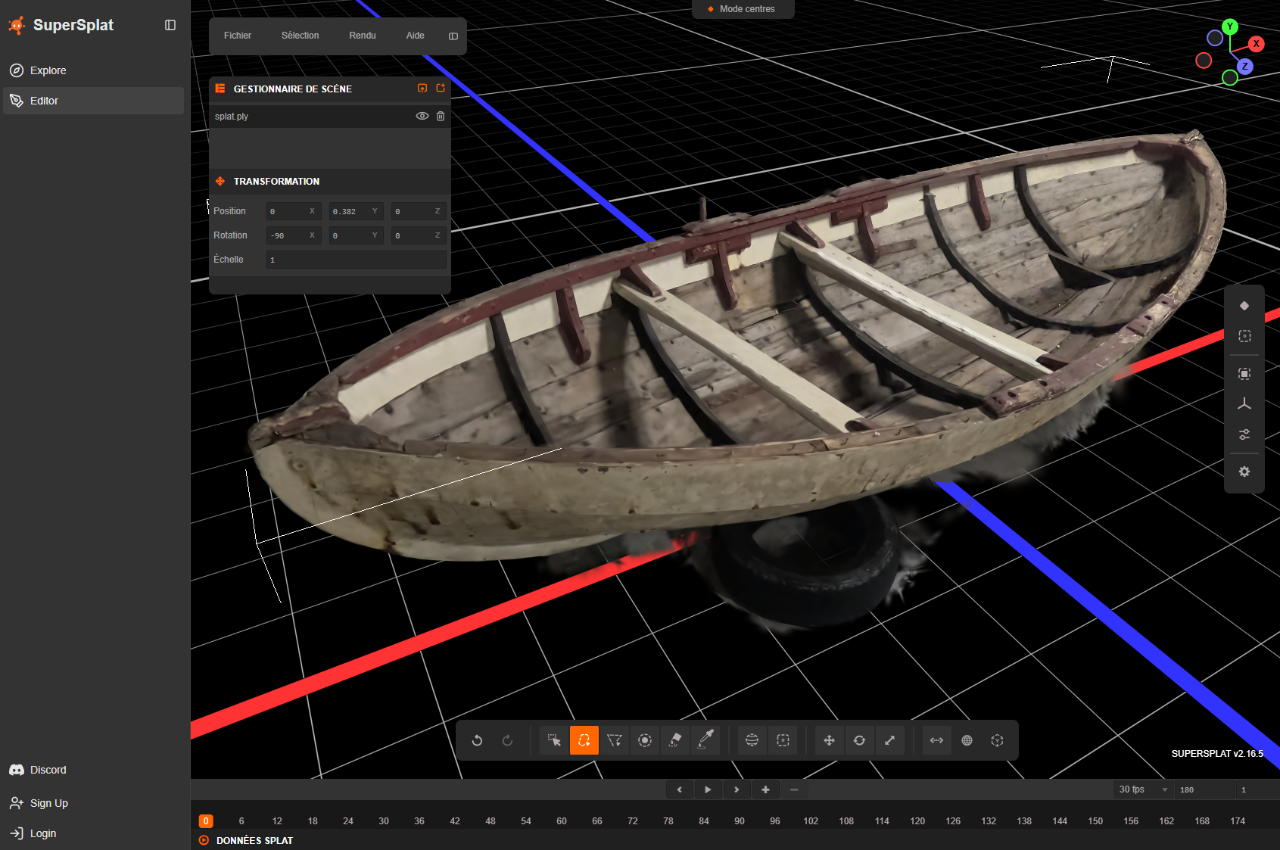Screen dimensions: 1280x850
Task: Open the Fichier menu
Action: pos(237,36)
